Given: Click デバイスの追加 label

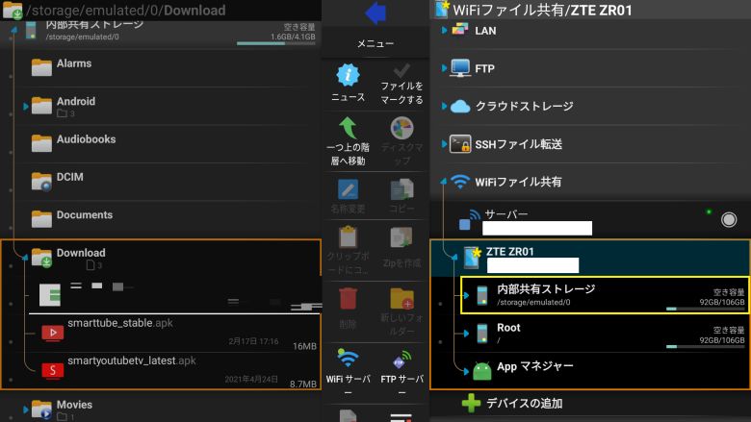Looking at the screenshot, I should point(525,404).
